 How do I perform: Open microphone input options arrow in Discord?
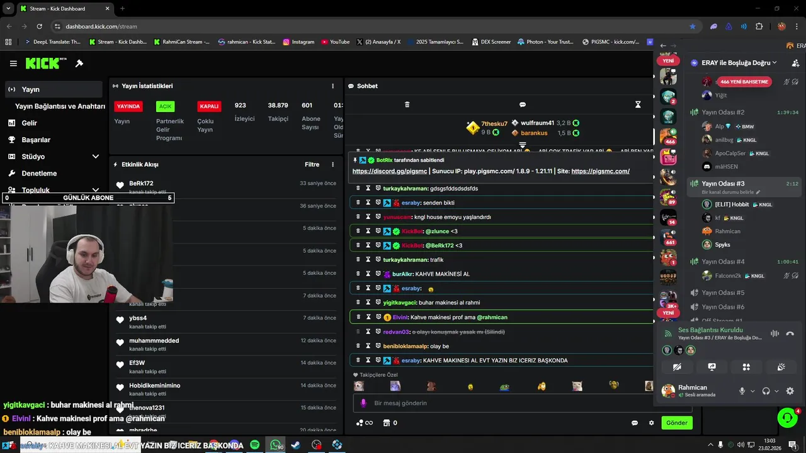[752, 391]
